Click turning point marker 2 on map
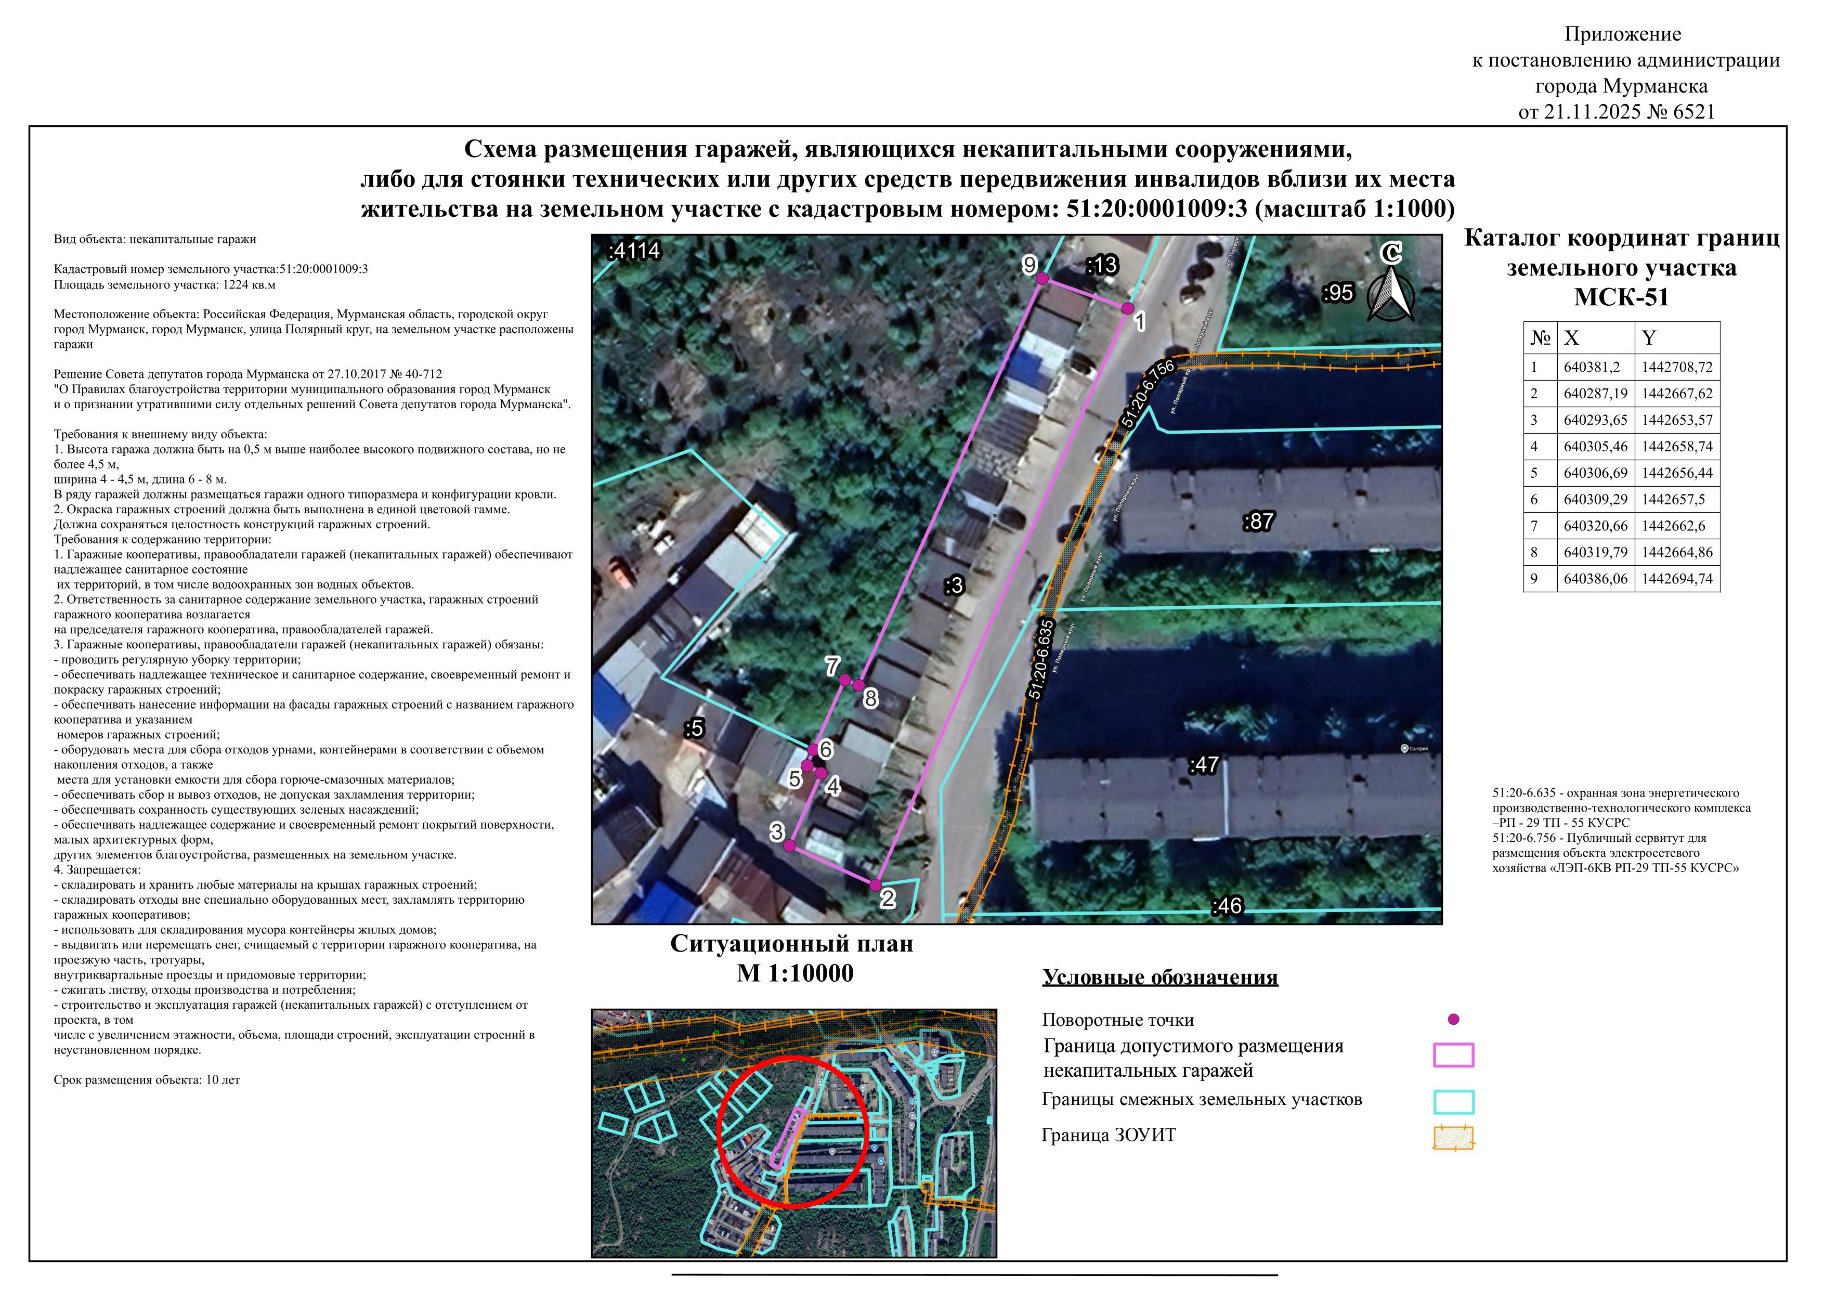This screenshot has width=1824, height=1289. click(876, 885)
